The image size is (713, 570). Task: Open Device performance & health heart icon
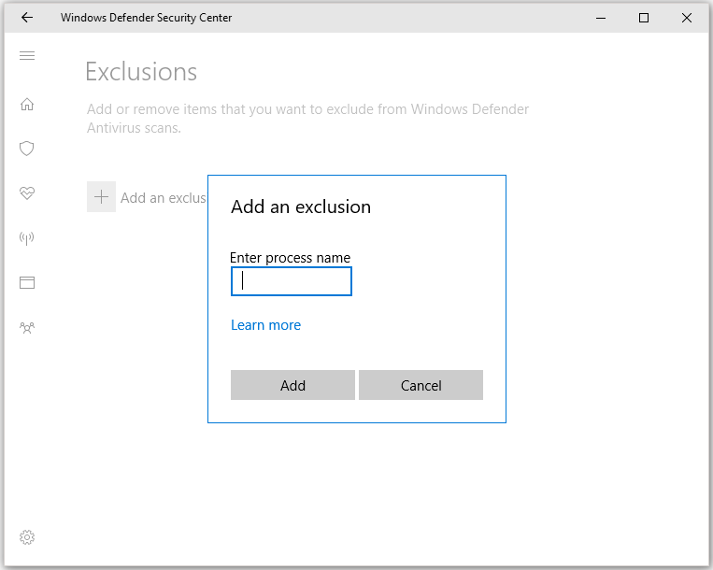27,193
